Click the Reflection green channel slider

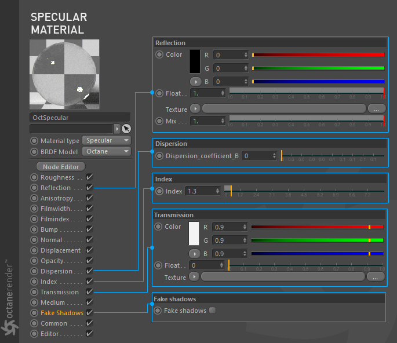coord(318,68)
